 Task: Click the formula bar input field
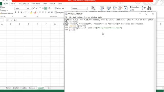(40, 20)
